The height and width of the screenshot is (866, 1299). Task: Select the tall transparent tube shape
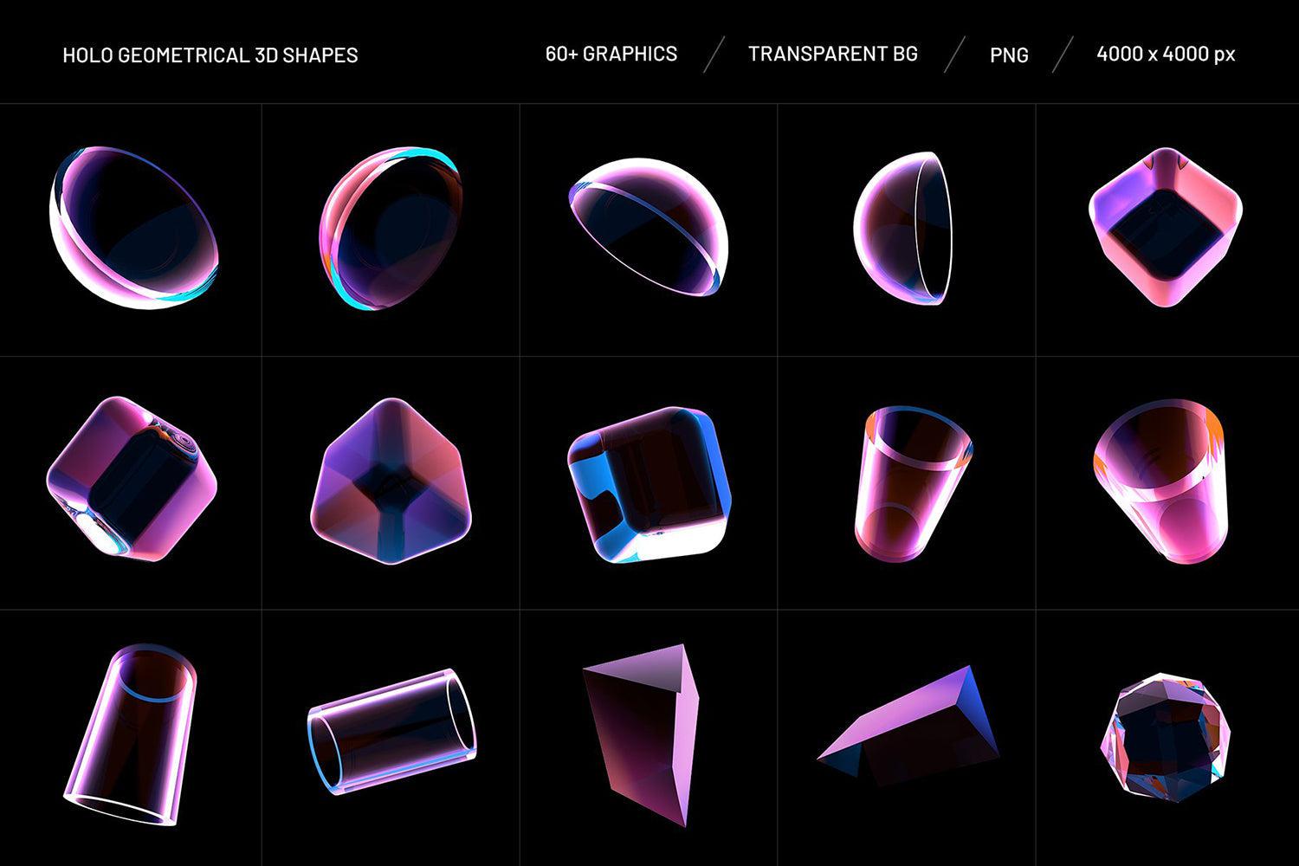pyautogui.click(x=130, y=736)
